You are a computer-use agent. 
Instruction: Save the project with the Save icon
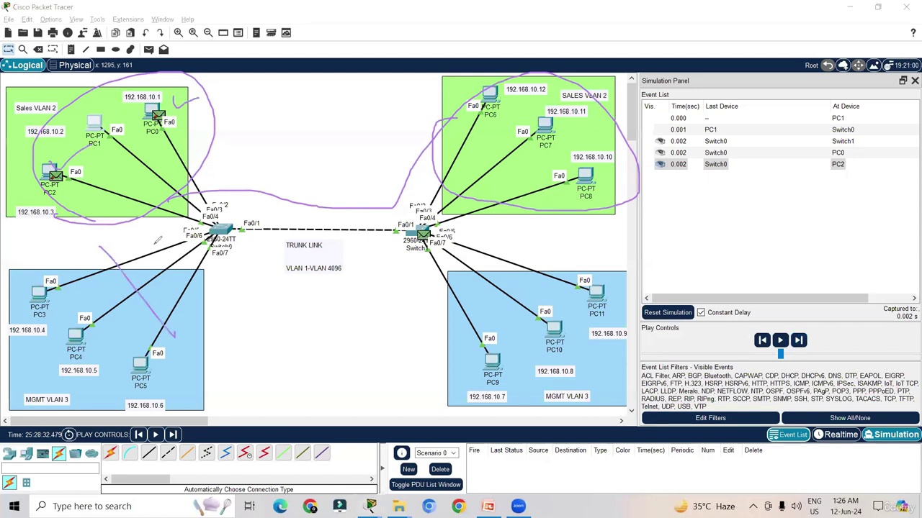click(x=37, y=32)
